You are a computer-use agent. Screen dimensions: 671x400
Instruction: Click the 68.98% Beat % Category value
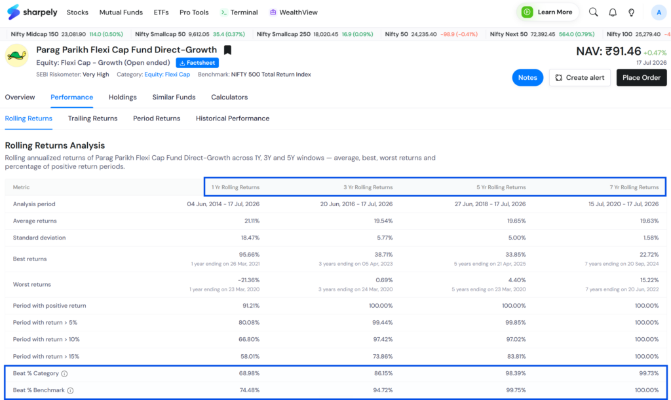[250, 373]
